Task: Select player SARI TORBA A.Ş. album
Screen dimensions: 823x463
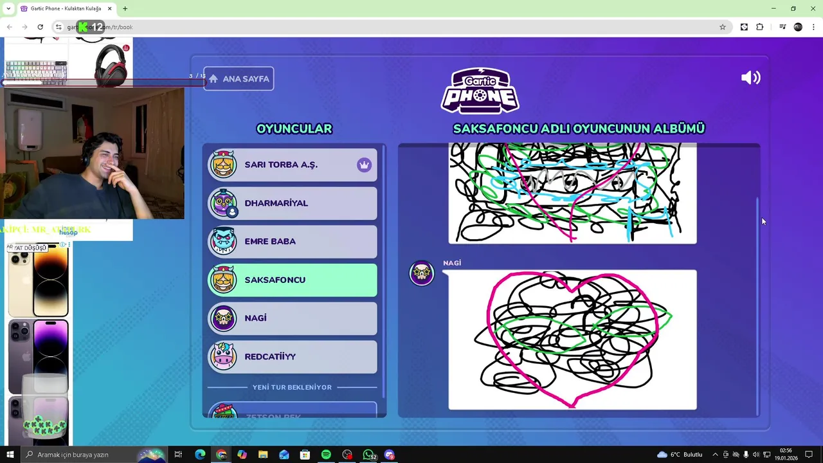Action: coord(293,165)
